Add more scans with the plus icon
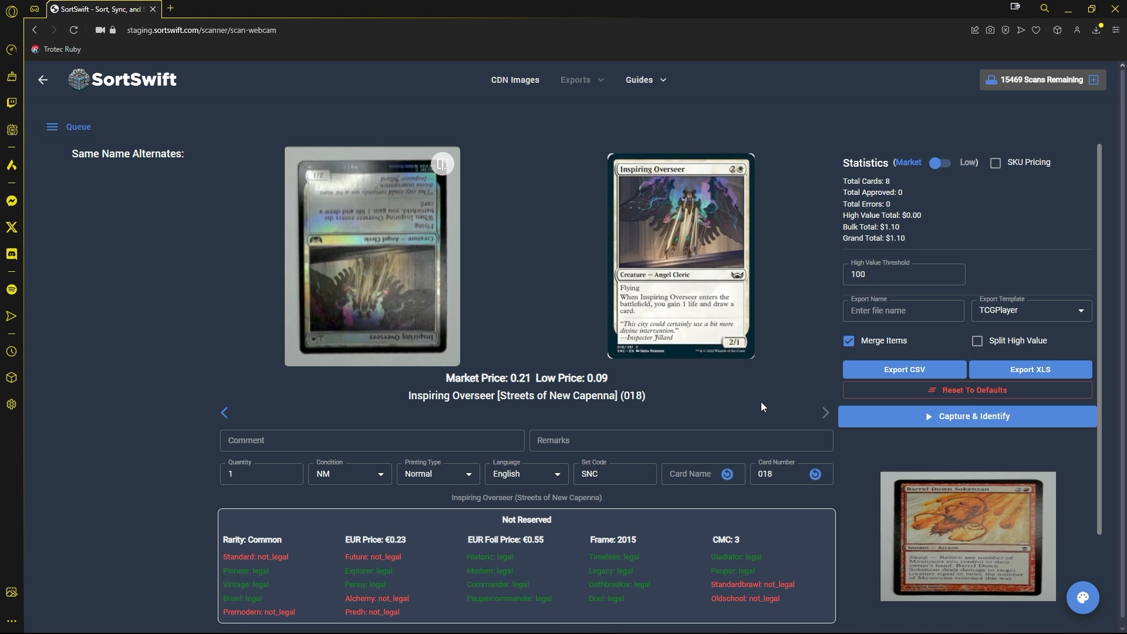The image size is (1127, 634). (1094, 80)
